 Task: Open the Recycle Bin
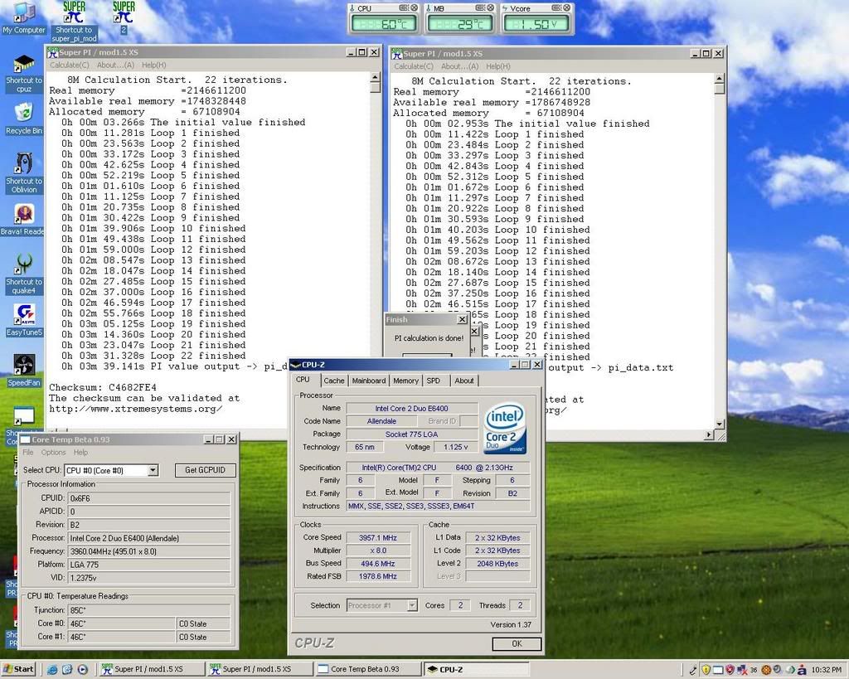23,113
